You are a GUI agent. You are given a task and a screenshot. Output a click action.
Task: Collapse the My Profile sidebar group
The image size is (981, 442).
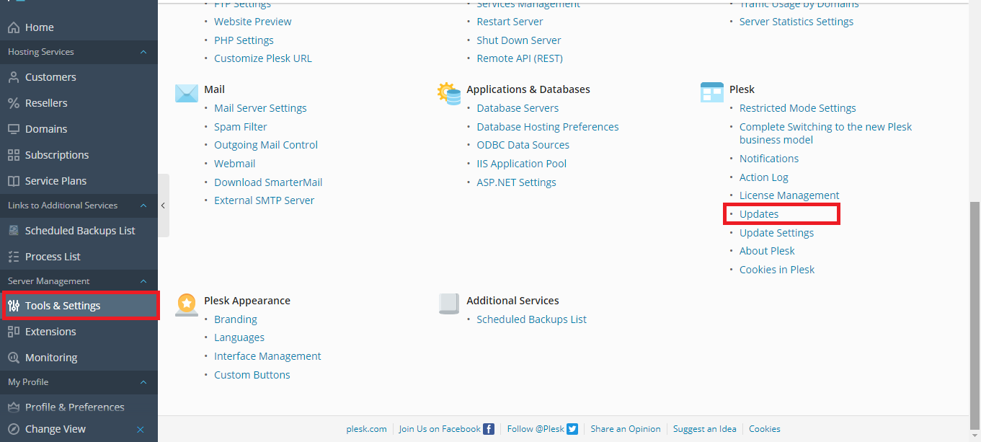tap(143, 382)
